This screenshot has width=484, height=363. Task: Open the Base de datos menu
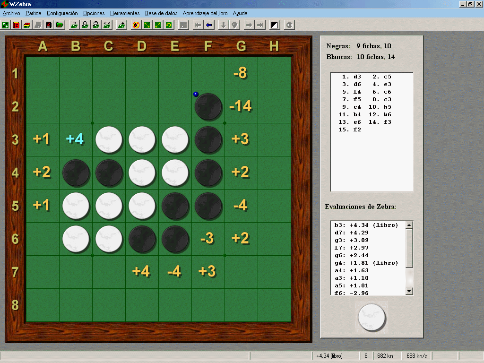pyautogui.click(x=161, y=13)
